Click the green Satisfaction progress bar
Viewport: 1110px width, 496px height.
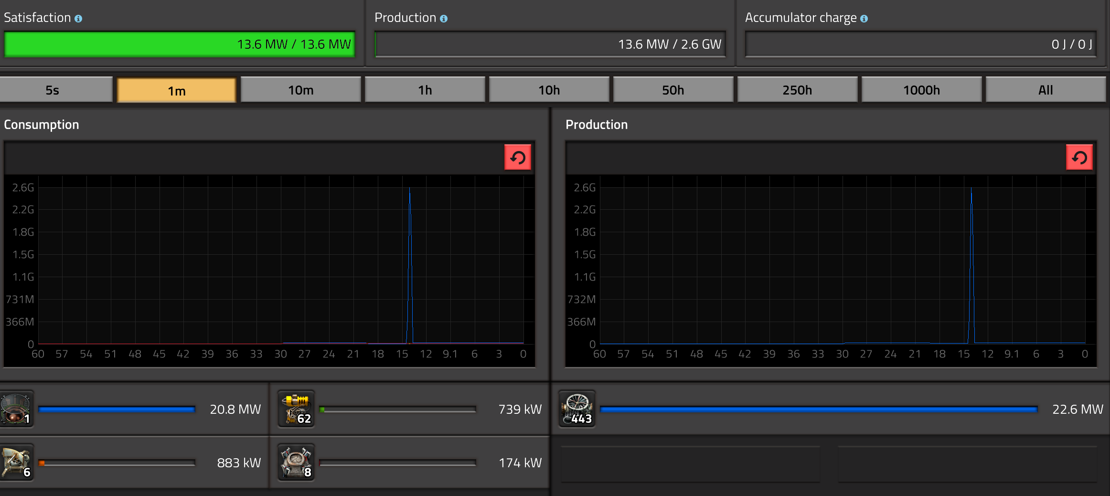click(x=180, y=44)
